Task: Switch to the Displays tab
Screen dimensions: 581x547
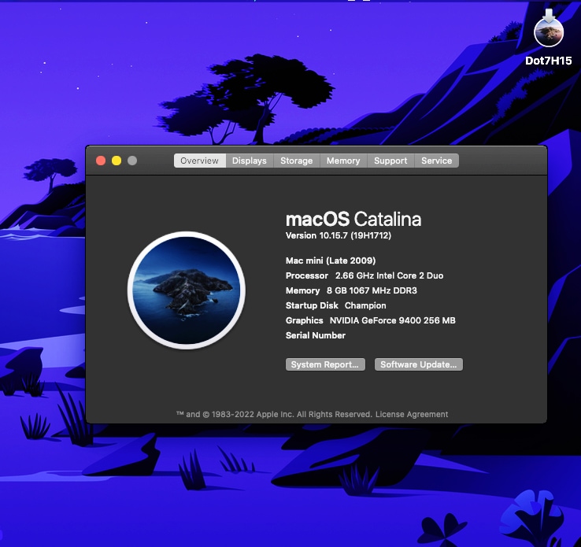Action: 250,161
